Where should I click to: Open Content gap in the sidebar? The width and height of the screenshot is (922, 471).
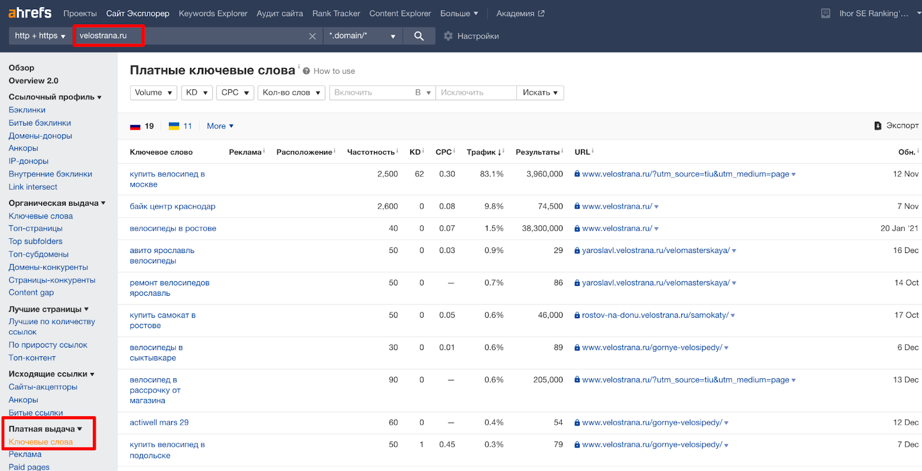[31, 292]
